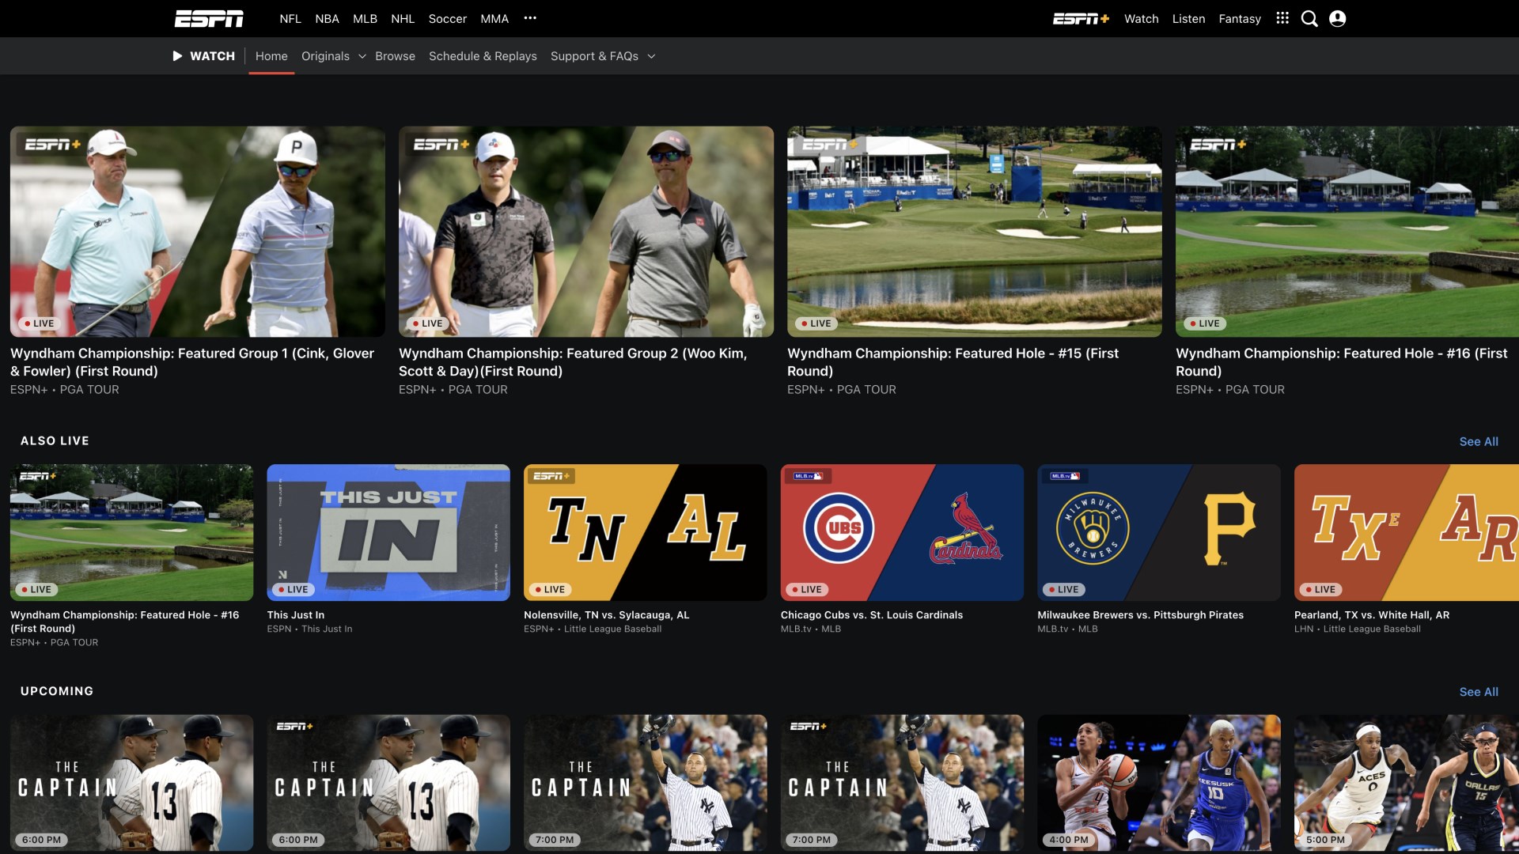Viewport: 1519px width, 854px height.
Task: Click See All under Also Live section
Action: 1479,440
